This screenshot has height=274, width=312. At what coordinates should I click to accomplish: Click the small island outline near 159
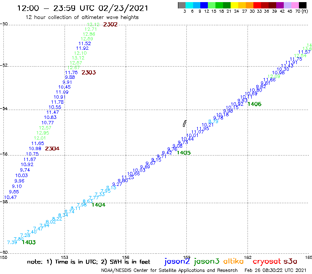point(184,124)
